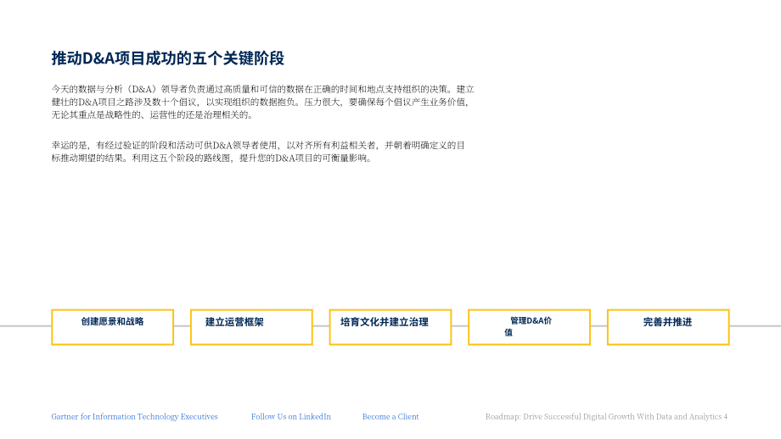Click the paragraph starting 今天的数据与分析
The height and width of the screenshot is (439, 781).
[x=263, y=102]
